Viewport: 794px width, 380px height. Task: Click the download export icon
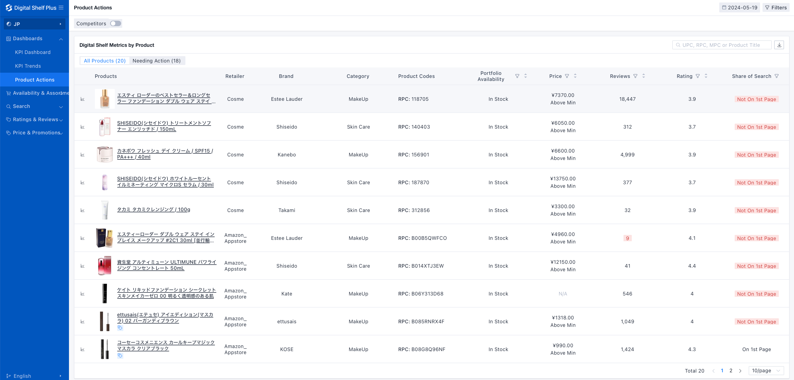click(x=779, y=45)
